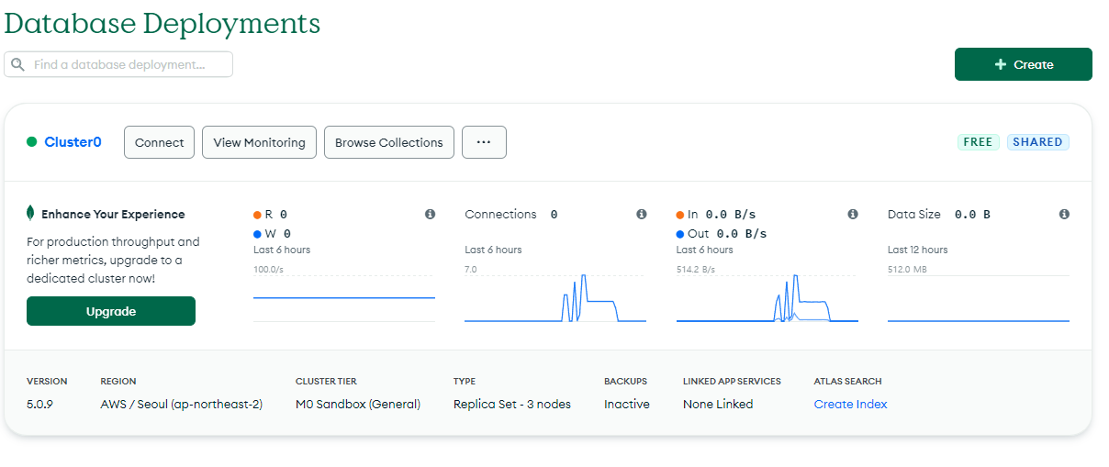This screenshot has width=1109, height=467.
Task: Click the search magnifier icon in deployment search
Action: click(18, 65)
